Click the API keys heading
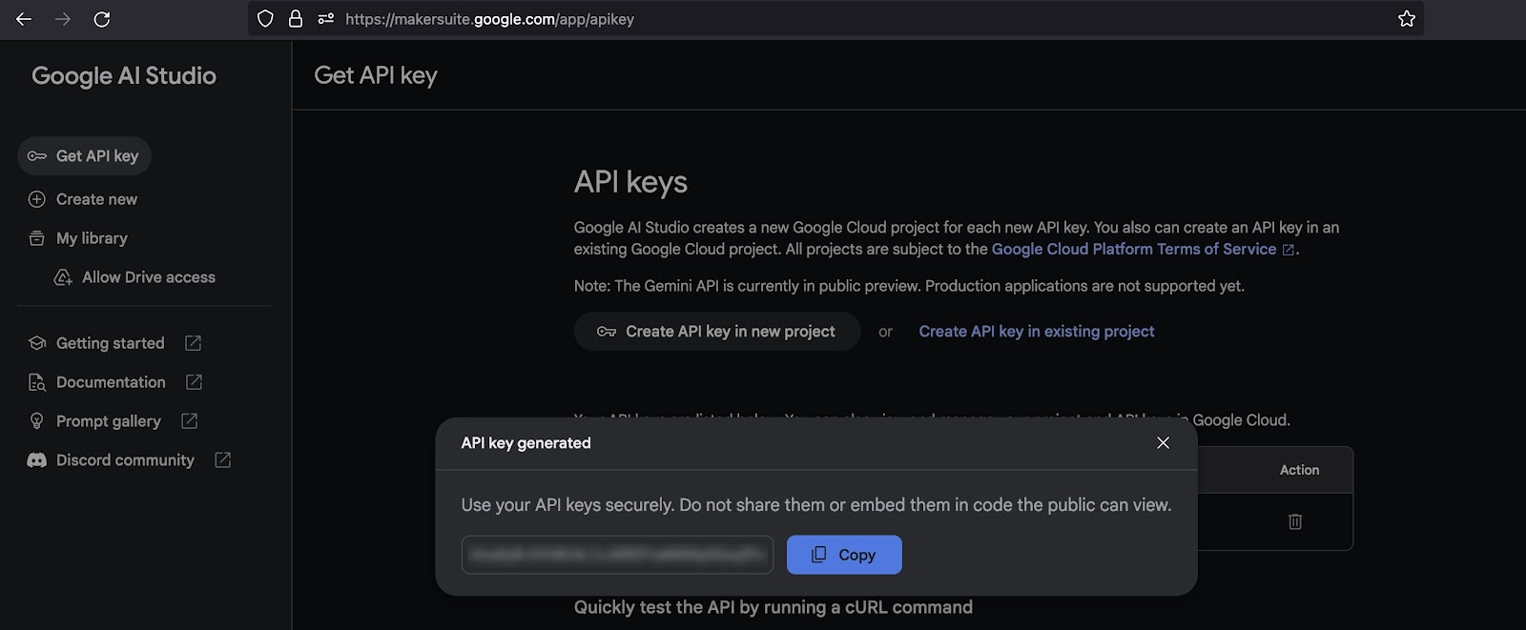This screenshot has height=630, width=1526. 630,182
